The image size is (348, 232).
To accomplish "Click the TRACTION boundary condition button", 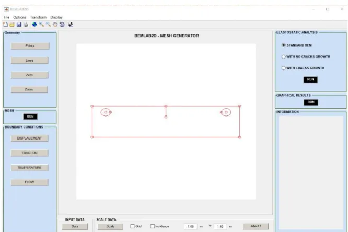I will pyautogui.click(x=29, y=153).
